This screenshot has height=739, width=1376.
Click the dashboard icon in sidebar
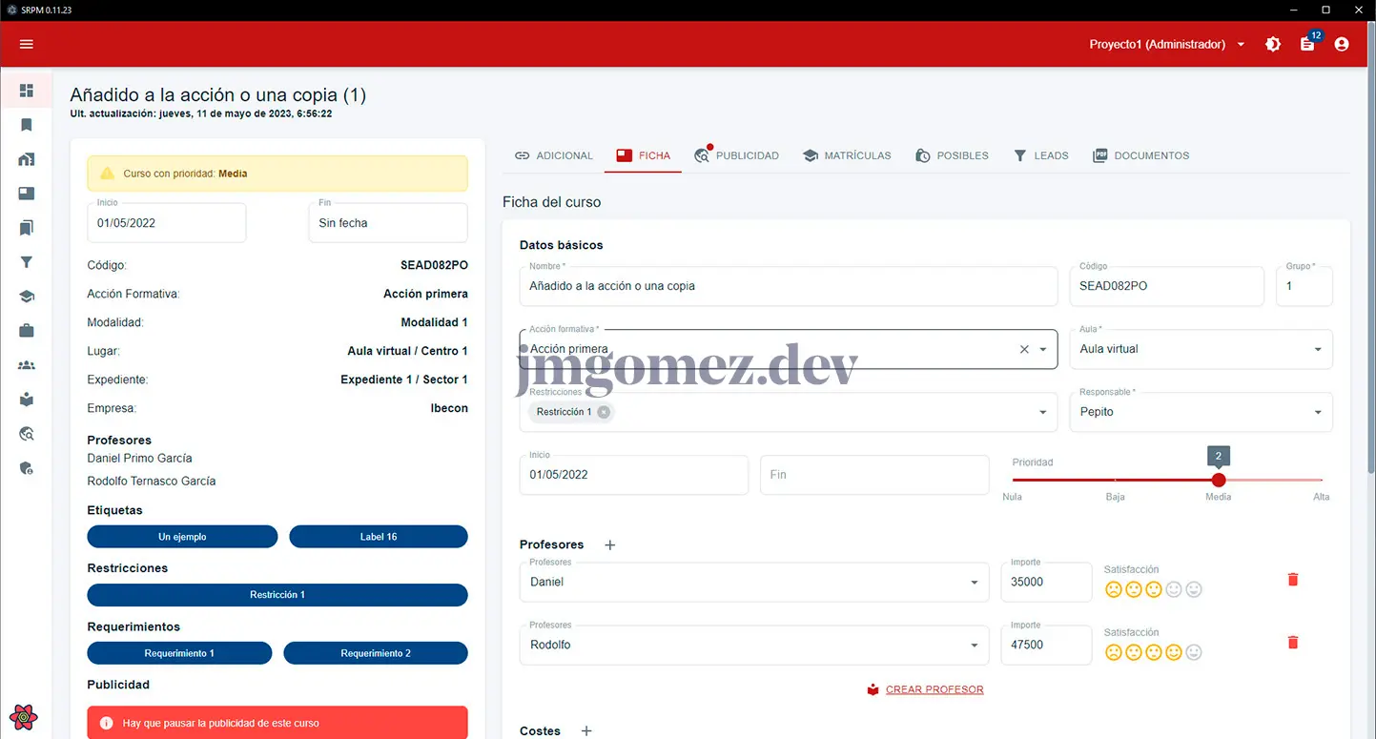click(27, 91)
